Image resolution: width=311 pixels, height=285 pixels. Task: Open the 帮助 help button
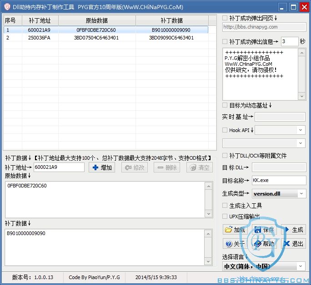pyautogui.click(x=264, y=243)
